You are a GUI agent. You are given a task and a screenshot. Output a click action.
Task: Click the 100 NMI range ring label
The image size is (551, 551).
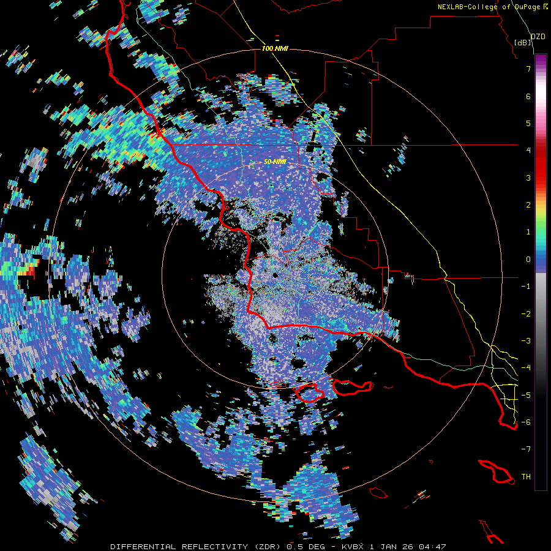point(275,48)
